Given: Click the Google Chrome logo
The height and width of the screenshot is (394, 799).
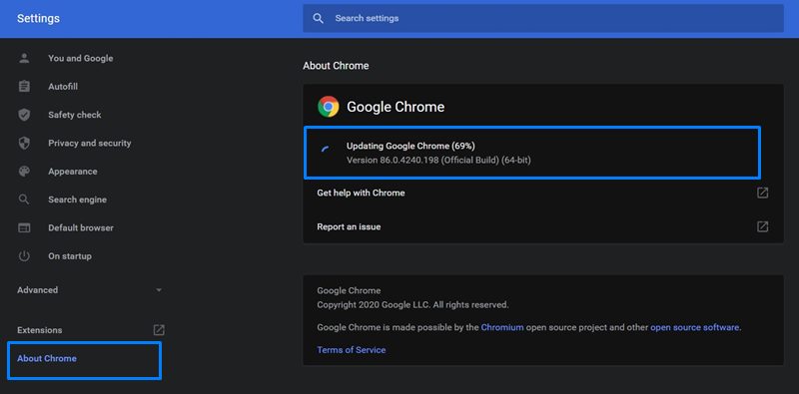Looking at the screenshot, I should pyautogui.click(x=329, y=107).
